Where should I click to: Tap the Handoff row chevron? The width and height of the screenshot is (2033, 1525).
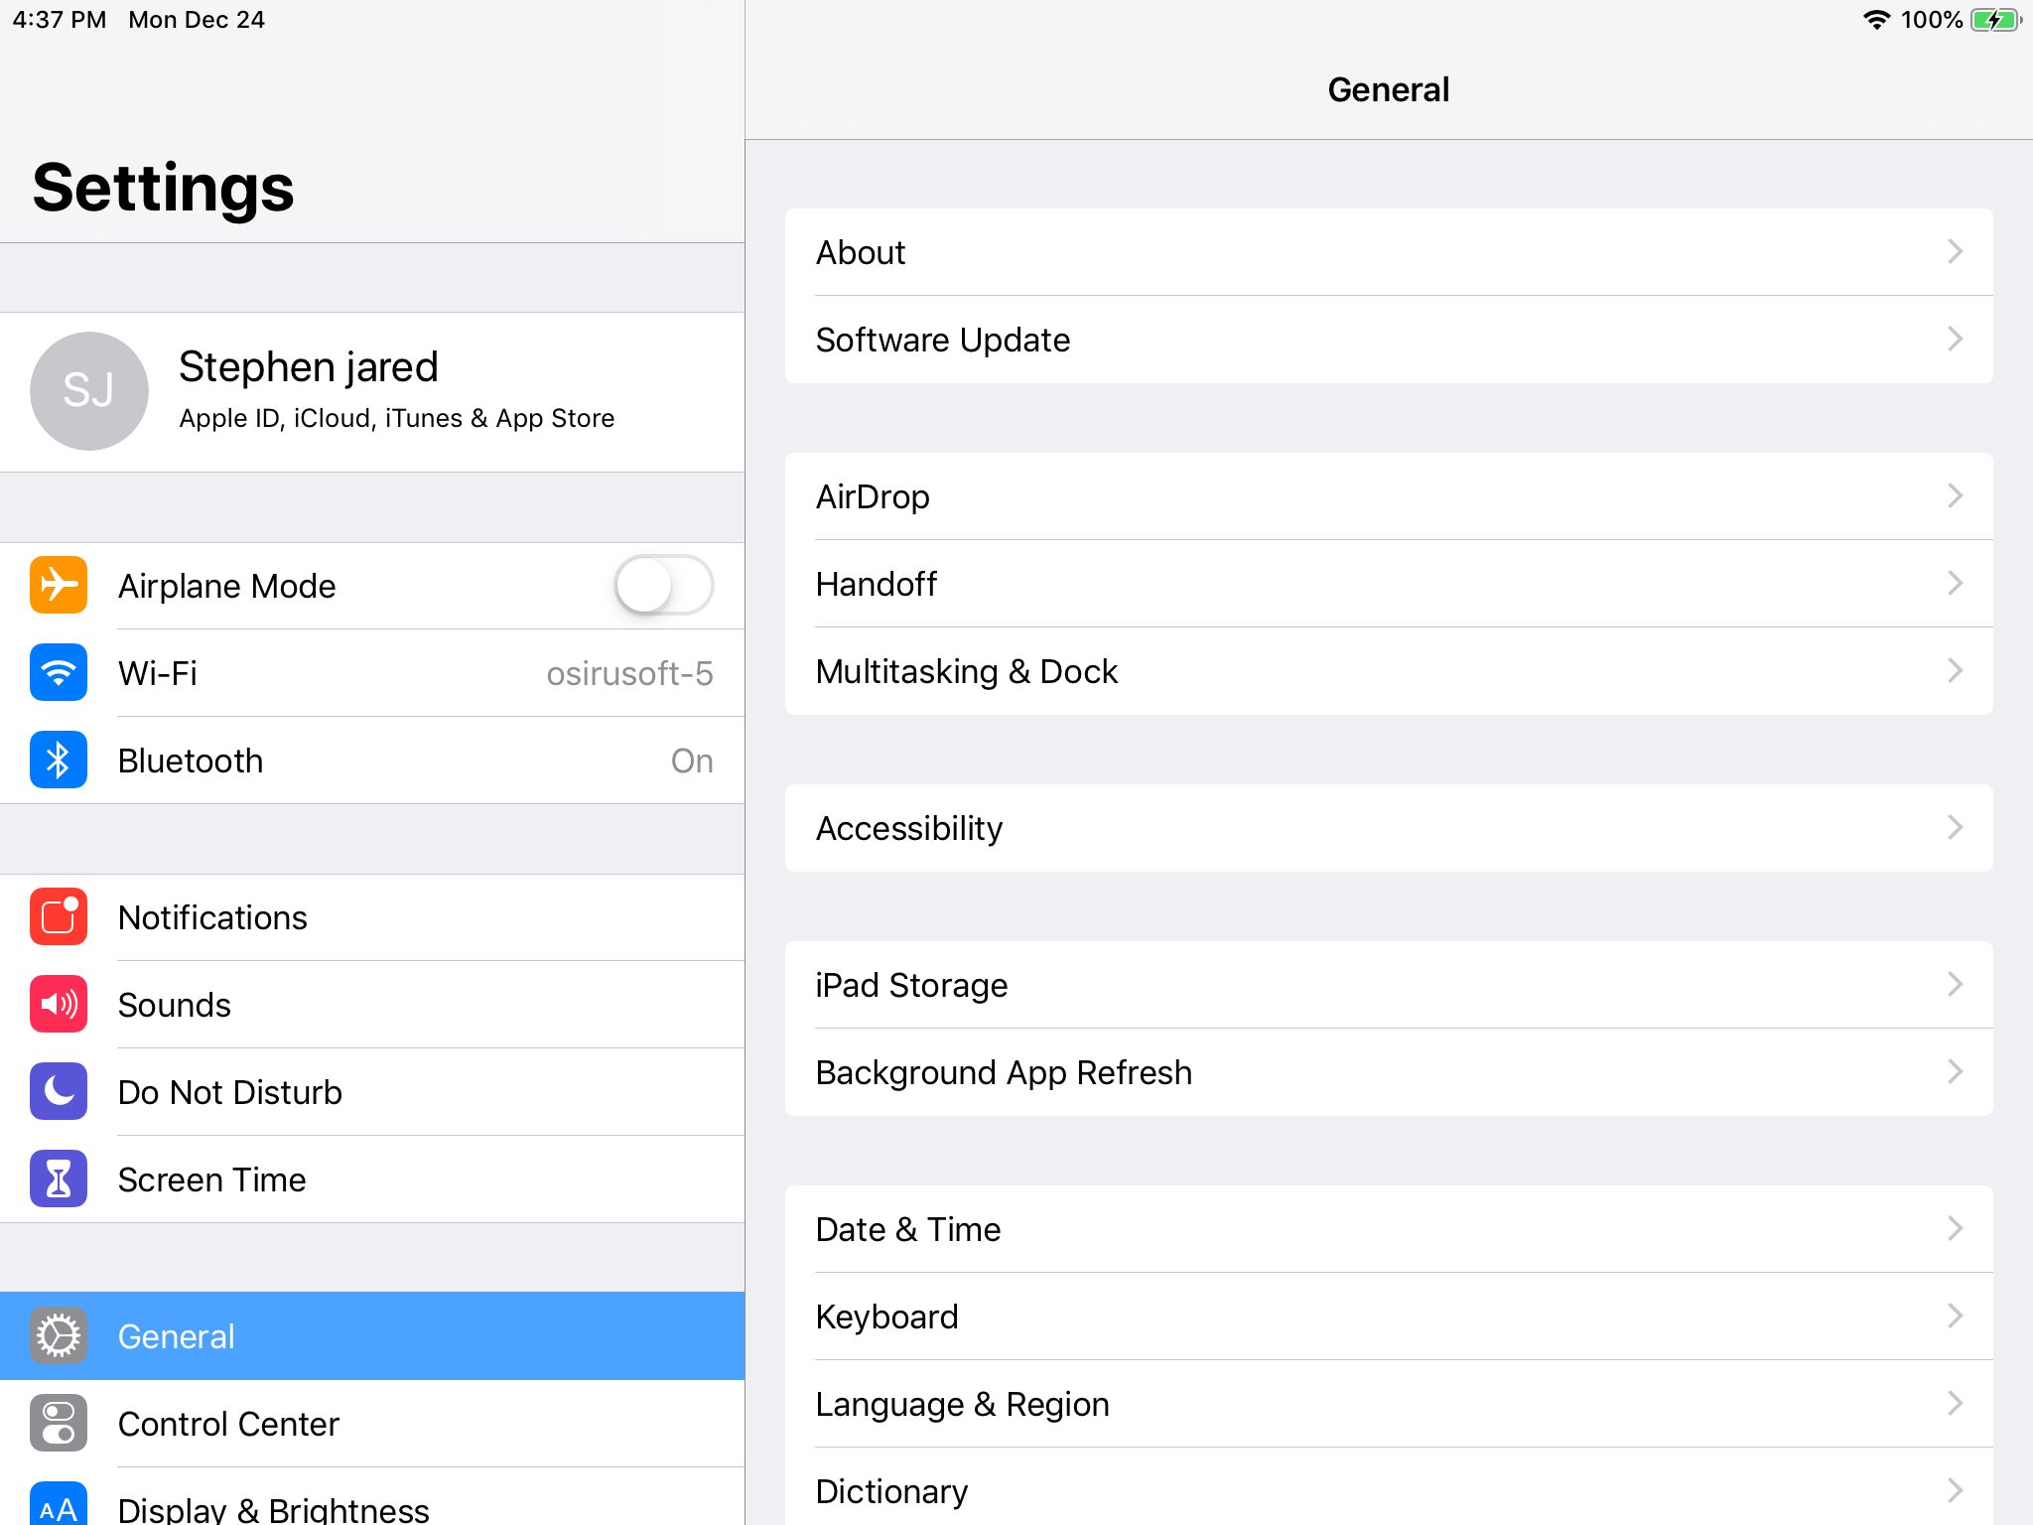1955,583
